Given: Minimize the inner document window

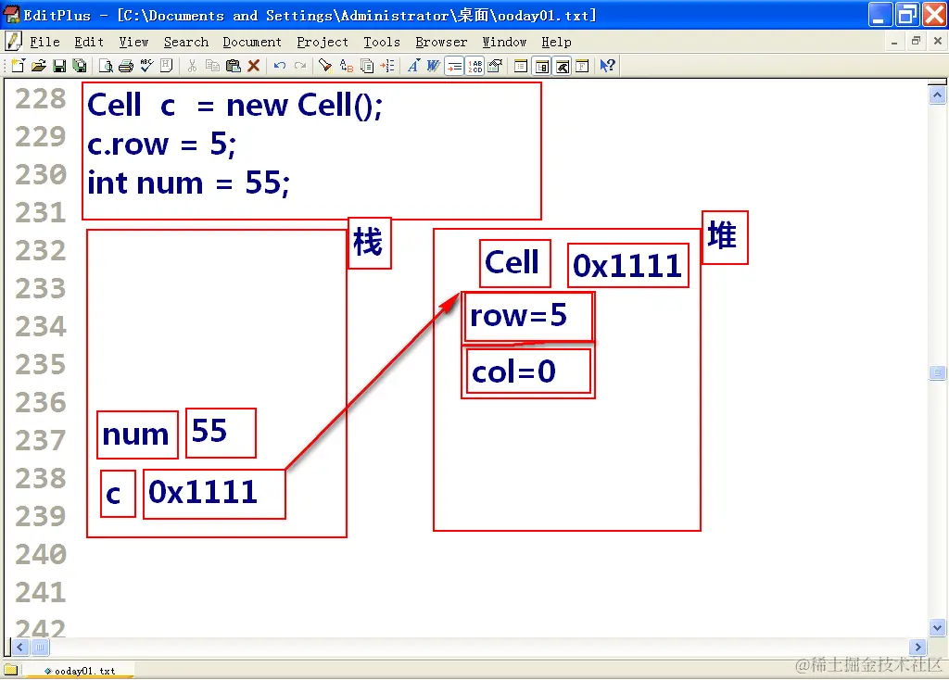Looking at the screenshot, I should pyautogui.click(x=894, y=41).
